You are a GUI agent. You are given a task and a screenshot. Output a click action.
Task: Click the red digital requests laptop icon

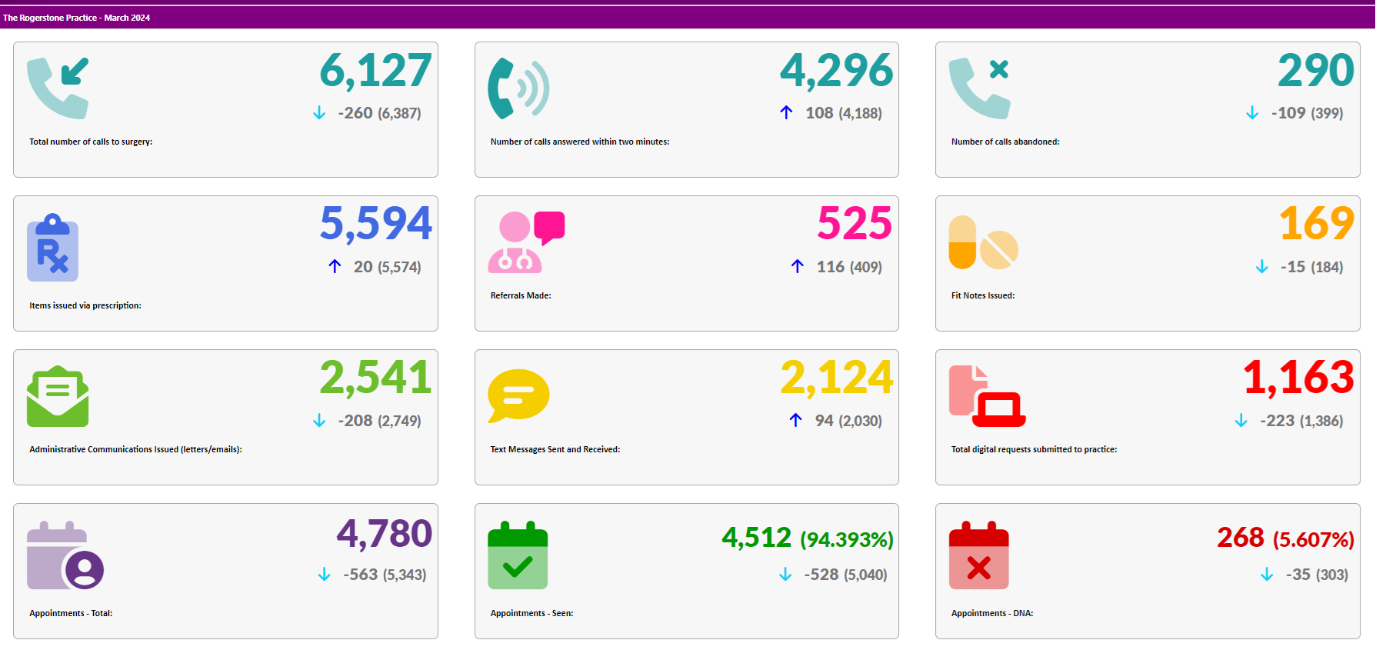click(987, 396)
